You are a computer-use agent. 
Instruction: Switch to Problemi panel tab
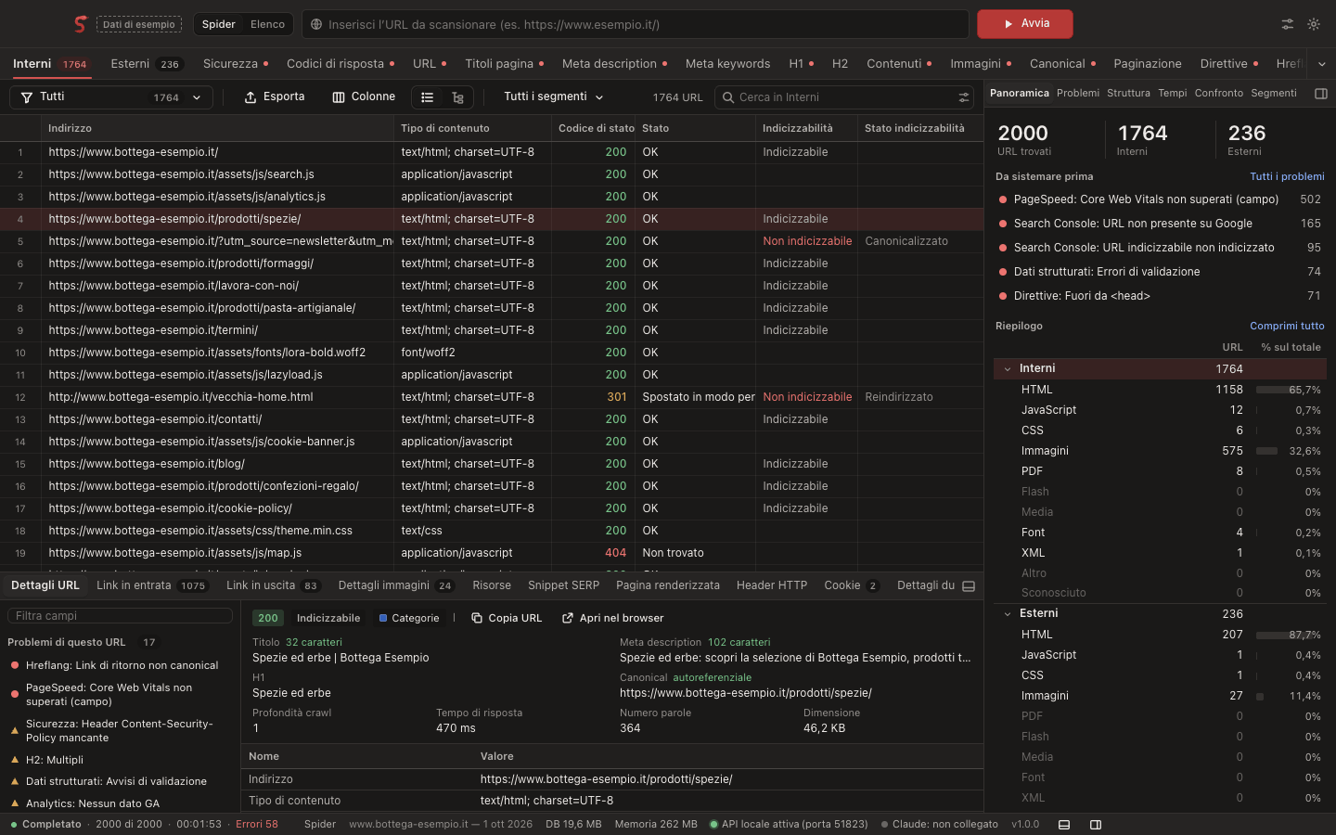click(x=1078, y=94)
